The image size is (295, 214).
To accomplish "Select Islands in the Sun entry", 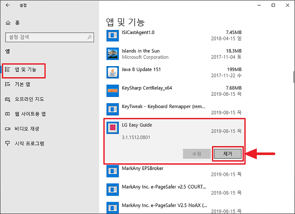I will pyautogui.click(x=141, y=51).
